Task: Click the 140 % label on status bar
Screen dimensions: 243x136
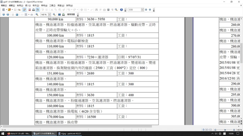Action: click(x=239, y=130)
